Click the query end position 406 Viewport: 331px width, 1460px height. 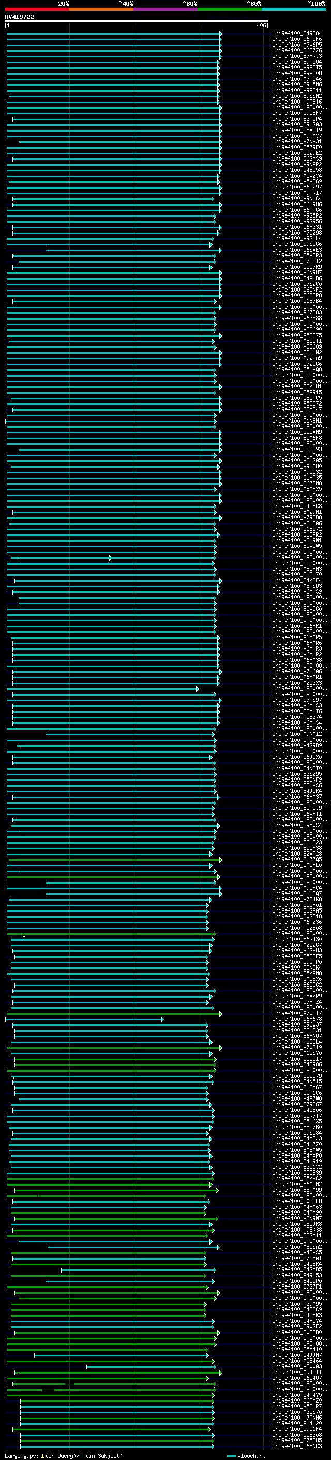click(x=261, y=25)
